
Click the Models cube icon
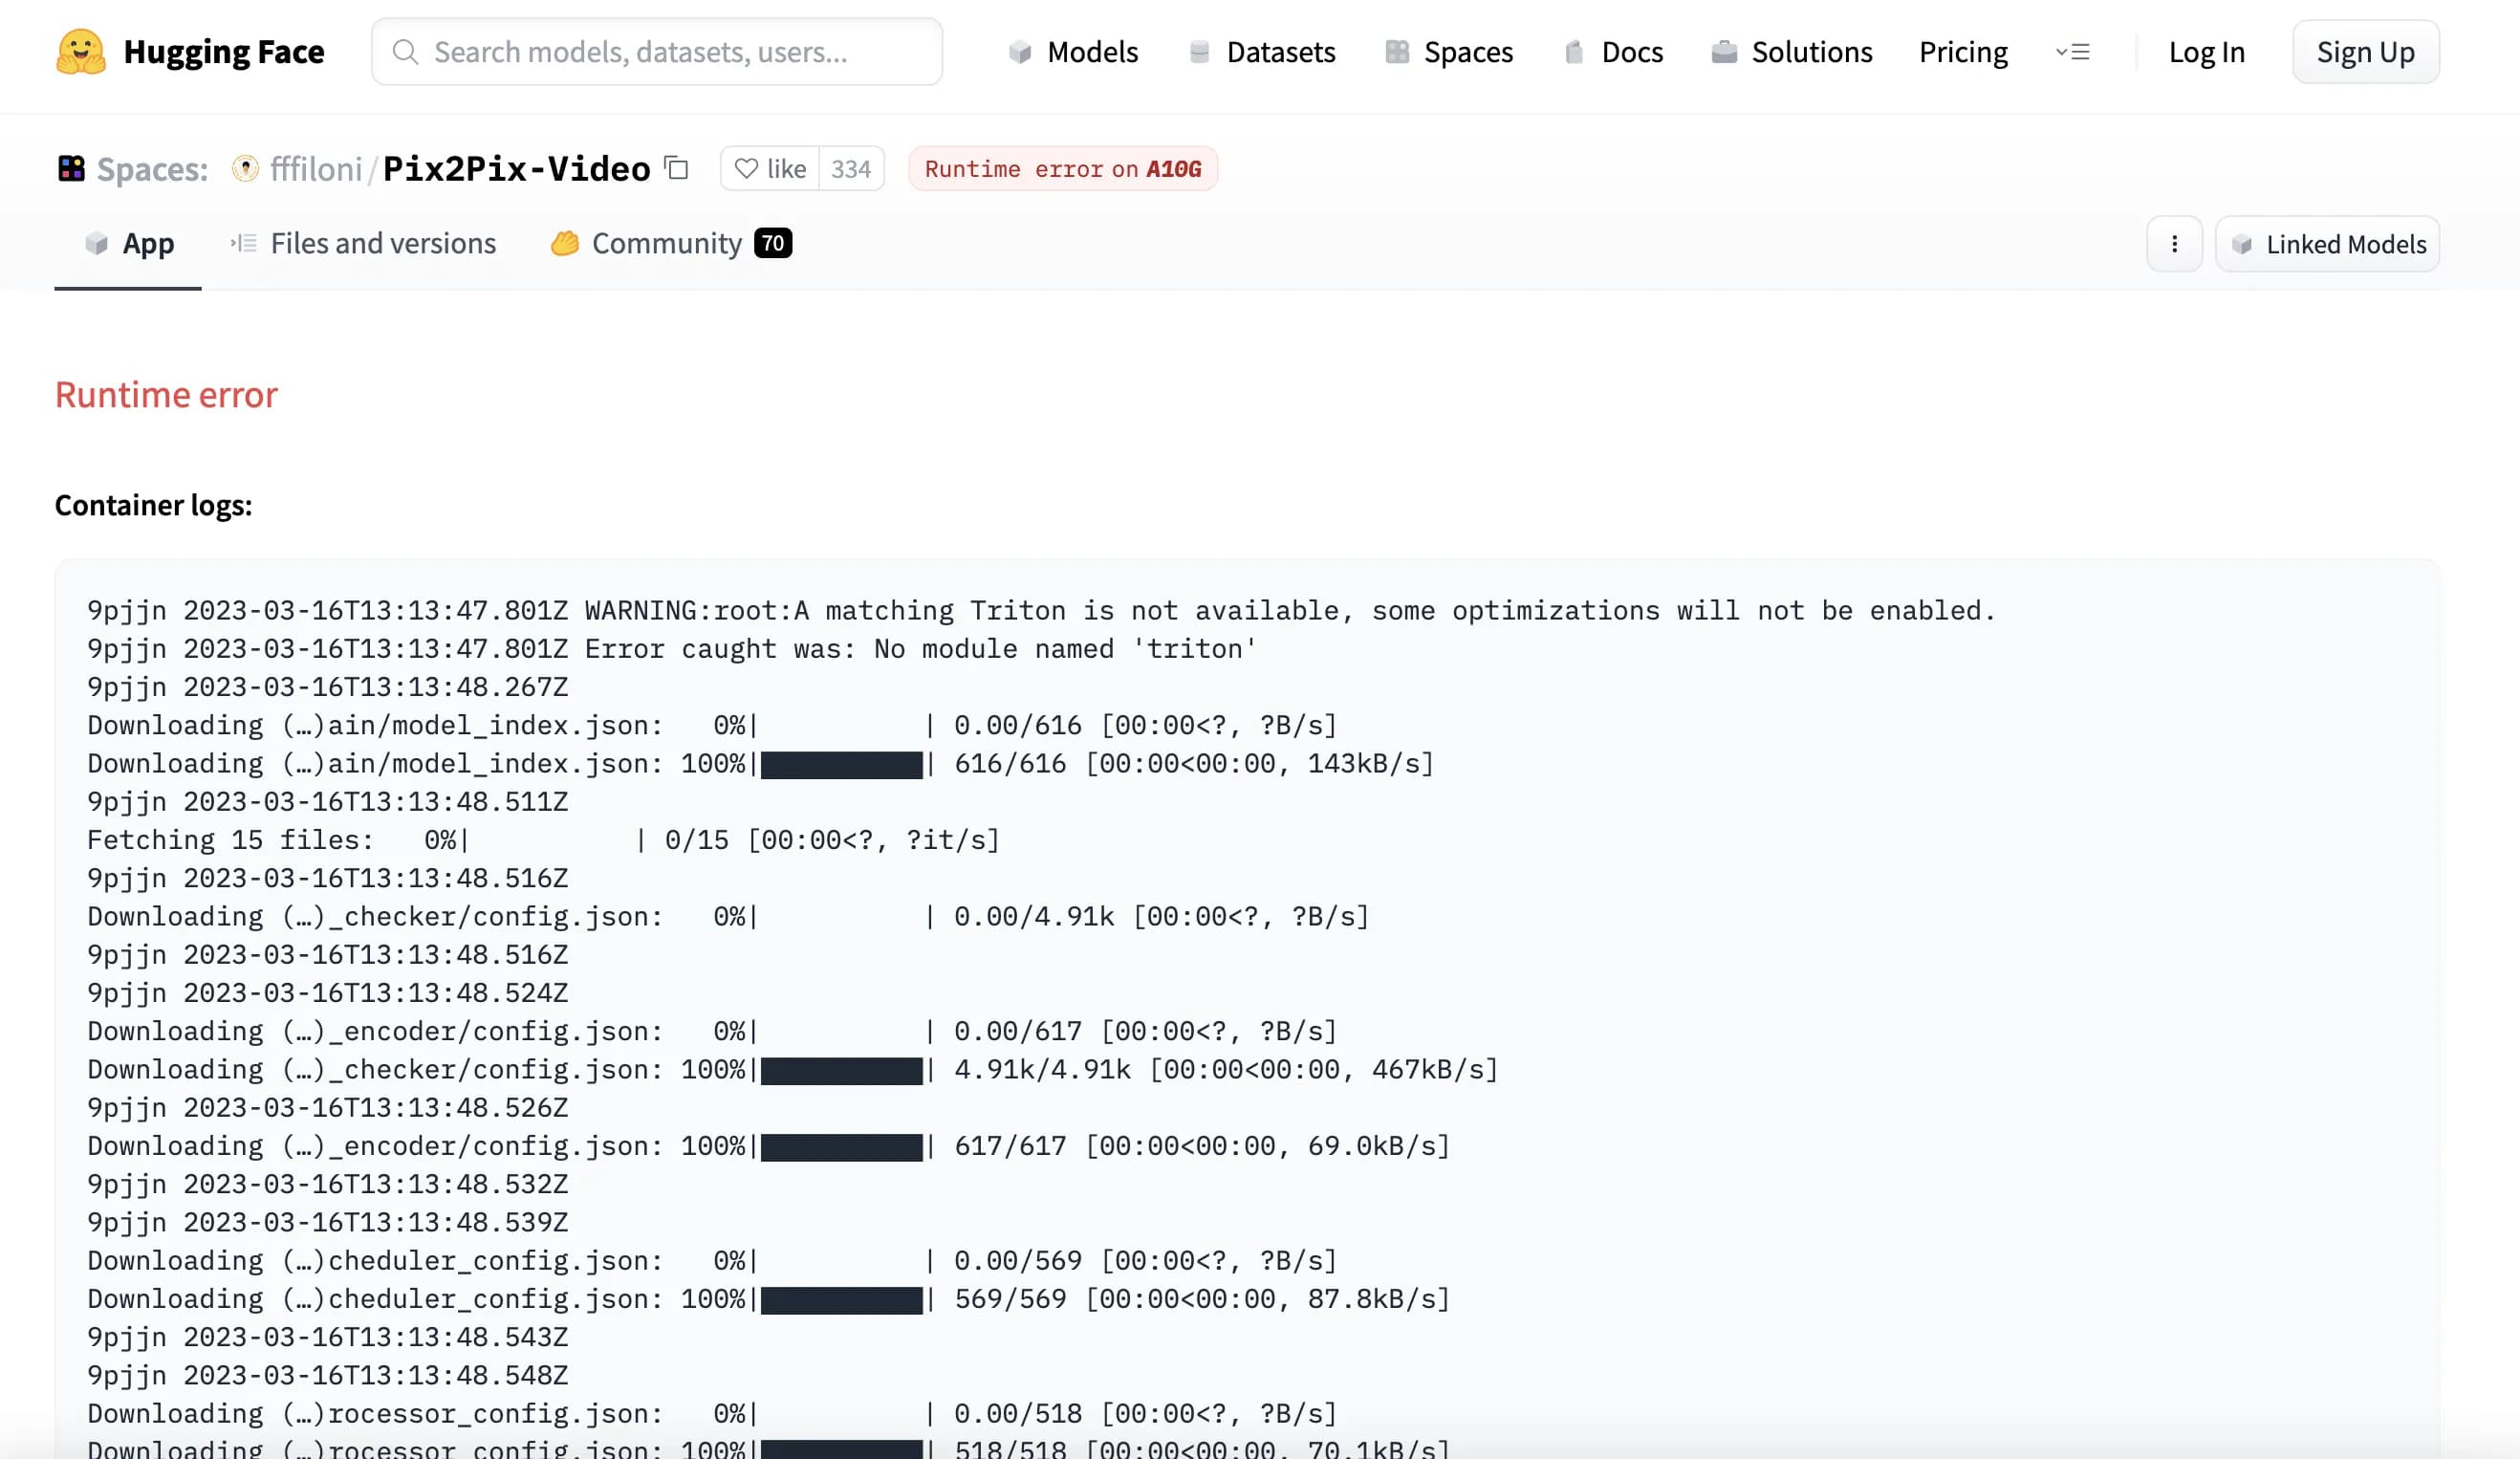click(x=1019, y=51)
